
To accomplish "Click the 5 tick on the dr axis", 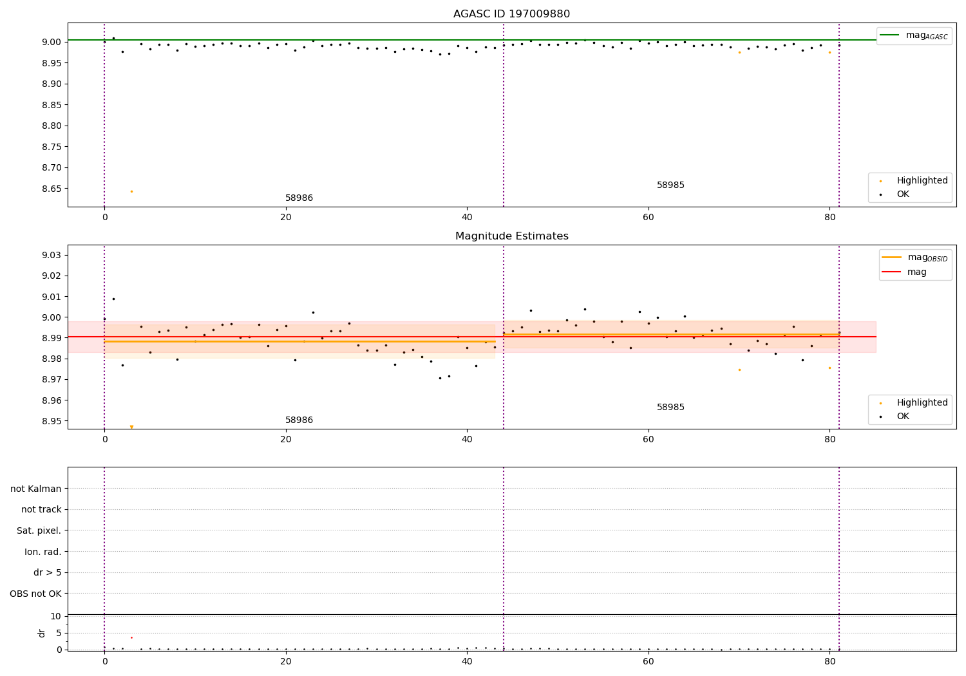I will click(59, 634).
